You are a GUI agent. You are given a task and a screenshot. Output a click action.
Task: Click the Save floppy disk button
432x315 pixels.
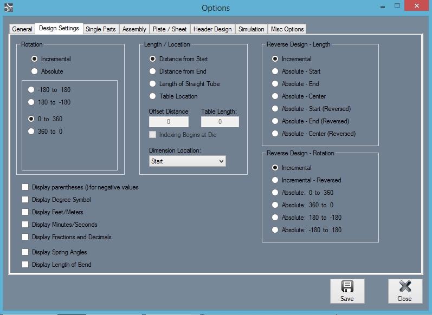coord(347,291)
